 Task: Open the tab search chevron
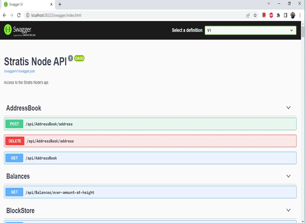tap(269, 4)
